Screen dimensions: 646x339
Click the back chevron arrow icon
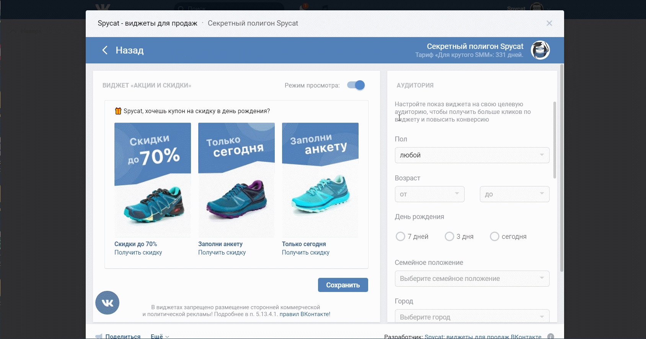point(105,50)
